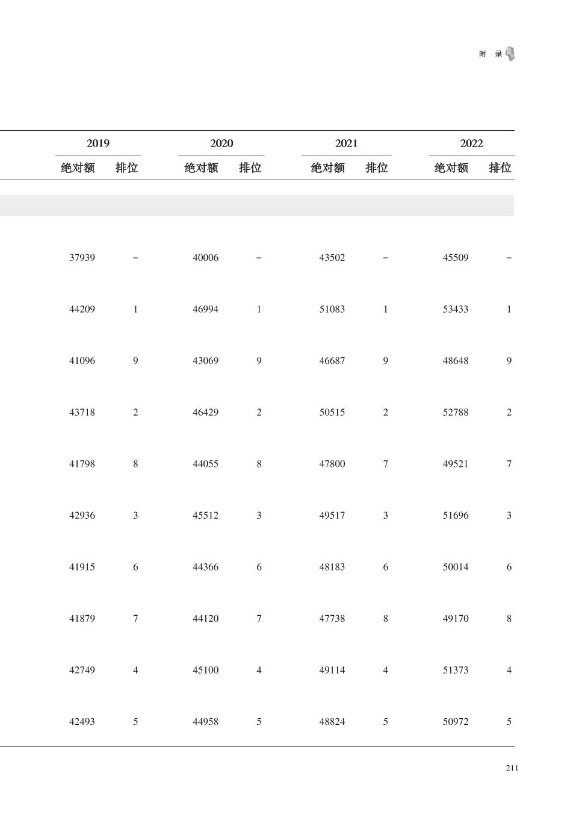Select the value 48648
The image size is (579, 820).
[456, 361]
